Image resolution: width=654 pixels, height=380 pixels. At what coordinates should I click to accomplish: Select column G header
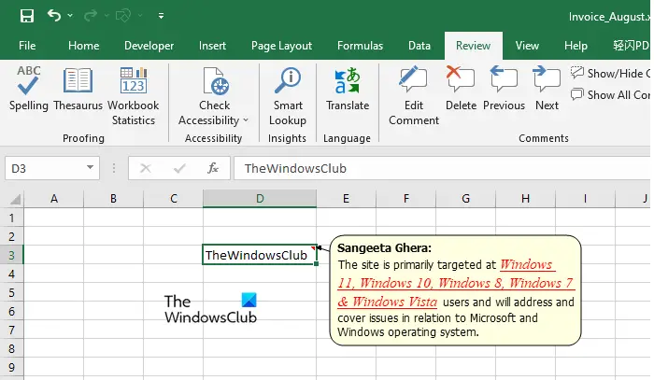tap(466, 198)
